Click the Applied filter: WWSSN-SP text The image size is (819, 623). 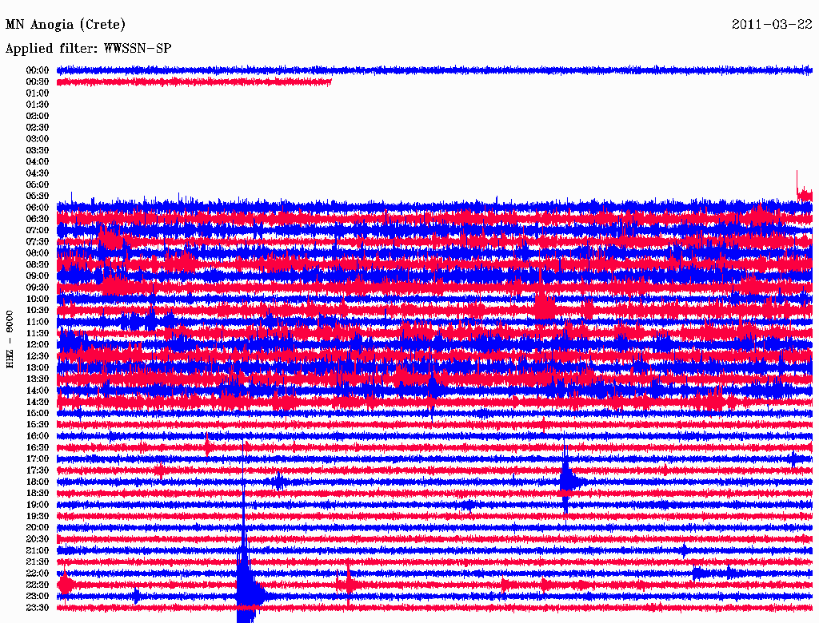point(88,49)
